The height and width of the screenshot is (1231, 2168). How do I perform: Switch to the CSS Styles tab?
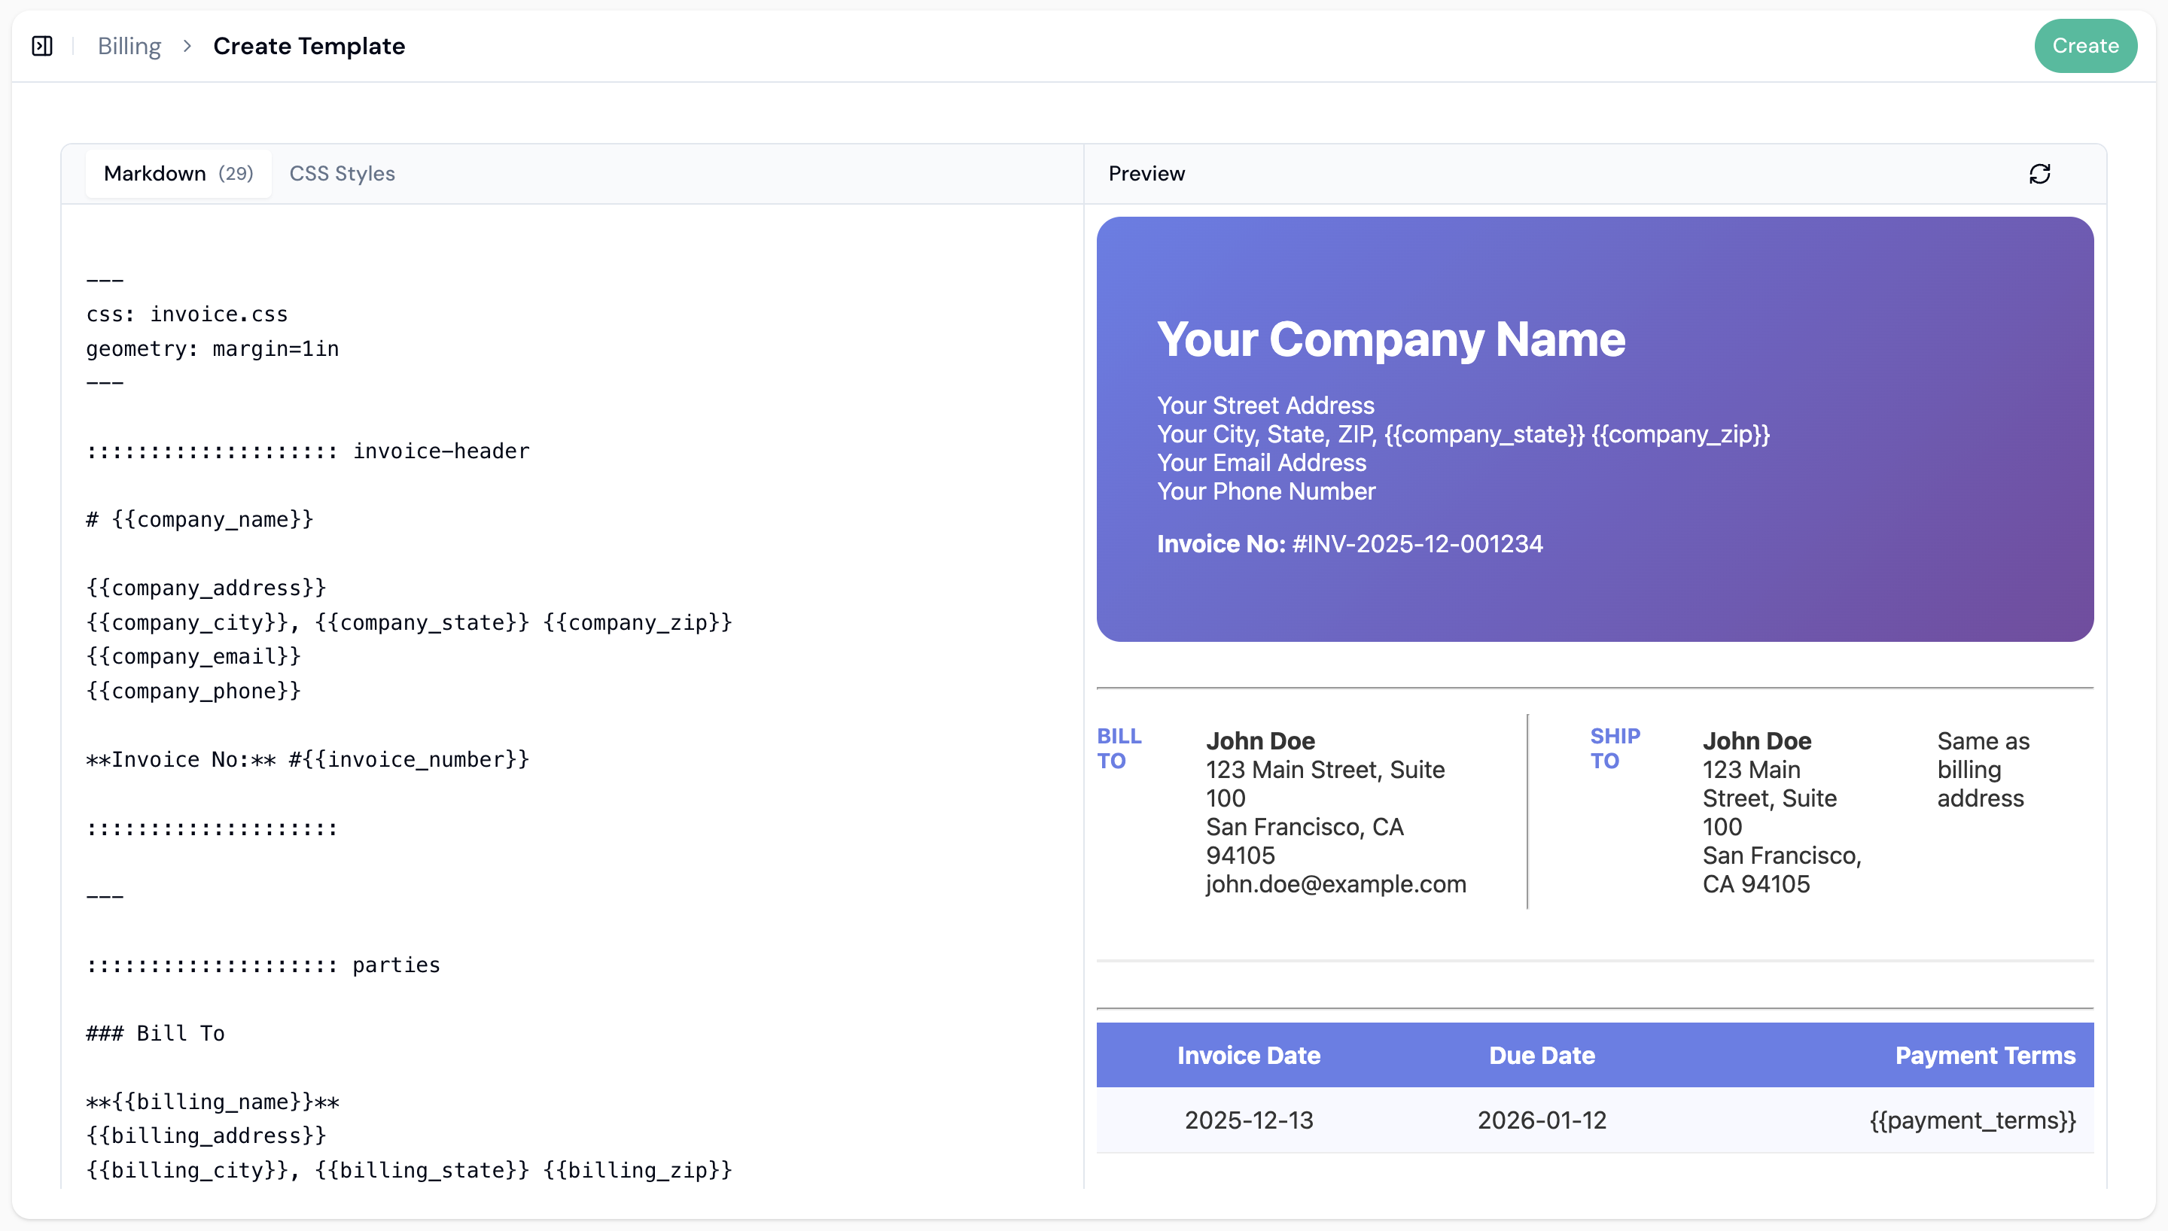click(x=342, y=173)
